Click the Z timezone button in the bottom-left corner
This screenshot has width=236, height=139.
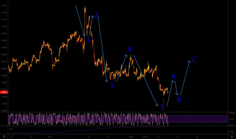[4, 136]
